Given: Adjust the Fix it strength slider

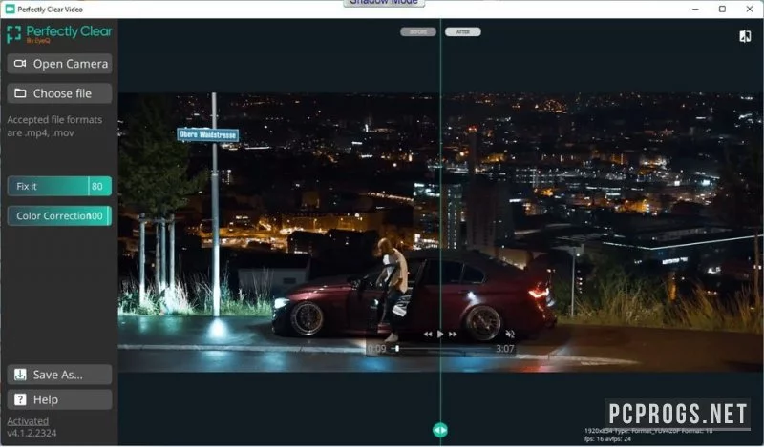Looking at the screenshot, I should coord(59,186).
